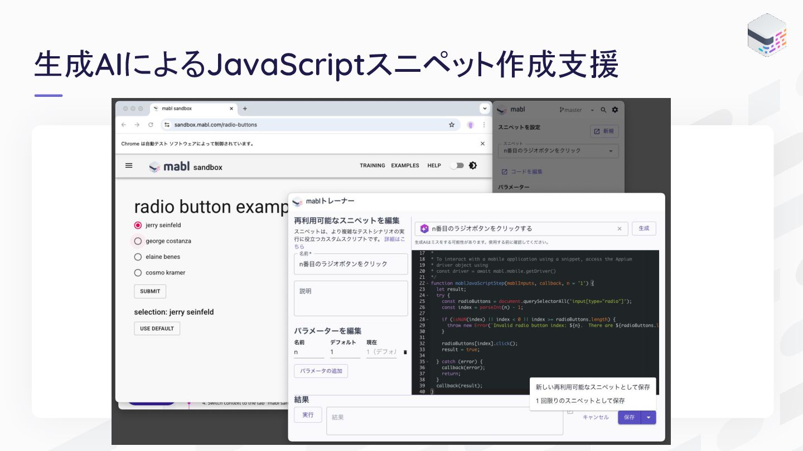This screenshot has width=803, height=451.
Task: Click the forward arrow in Chrome
Action: (x=137, y=125)
